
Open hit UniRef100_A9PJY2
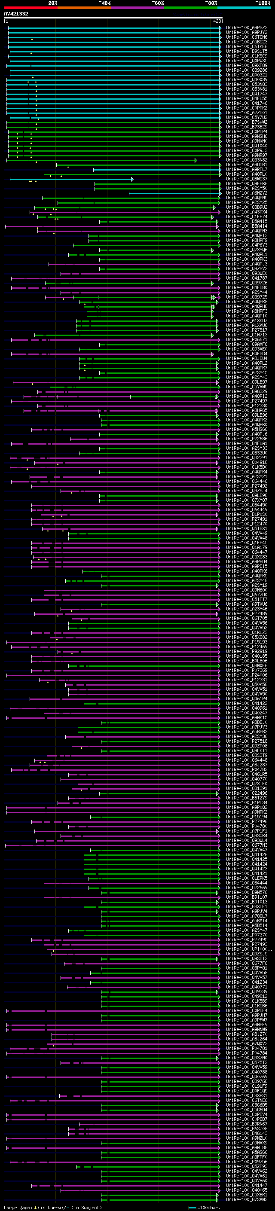click(247, 33)
